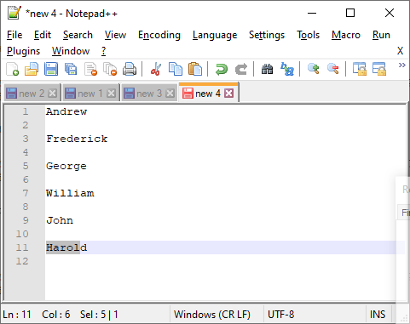
Task: Open the Tools menu
Action: (308, 35)
